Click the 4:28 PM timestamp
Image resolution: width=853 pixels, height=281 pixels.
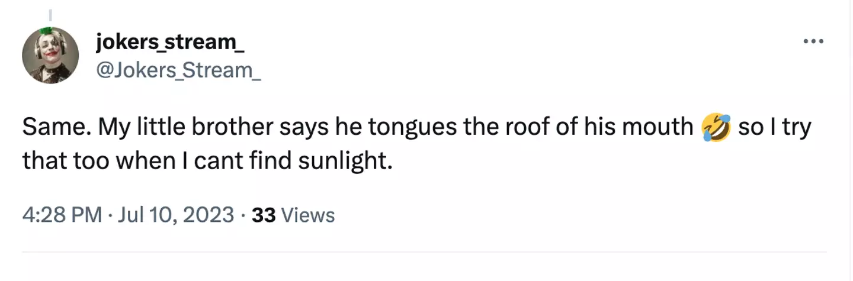[62, 215]
